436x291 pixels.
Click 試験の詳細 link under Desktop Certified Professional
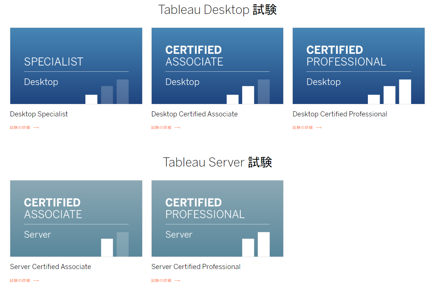pyautogui.click(x=303, y=128)
